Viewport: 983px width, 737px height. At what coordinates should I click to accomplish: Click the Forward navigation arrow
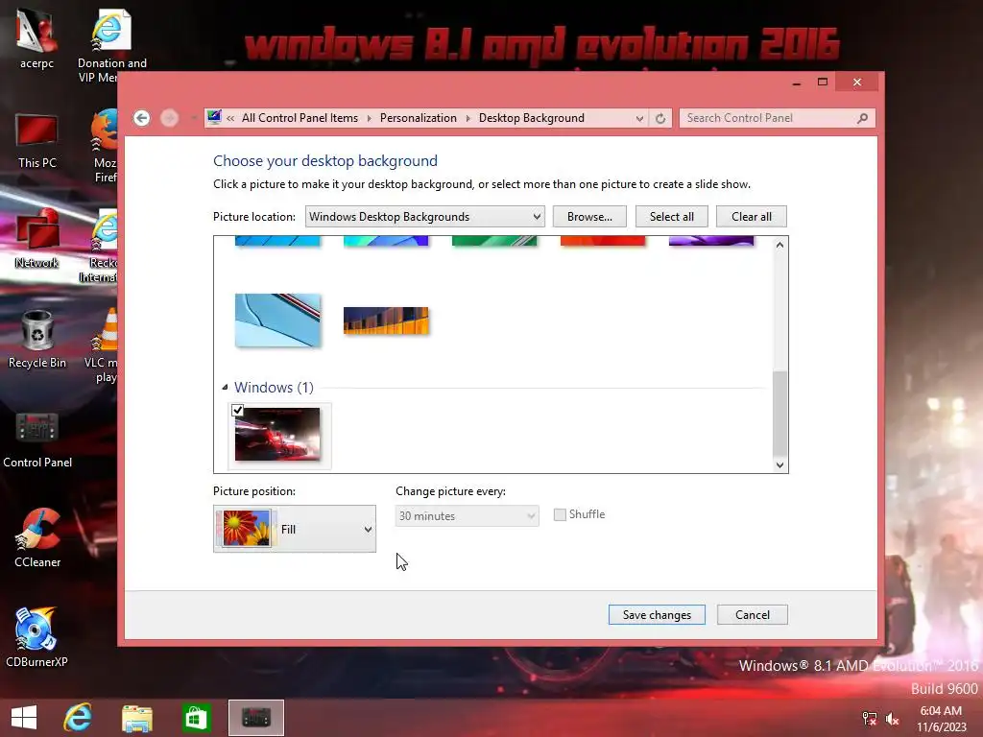169,118
